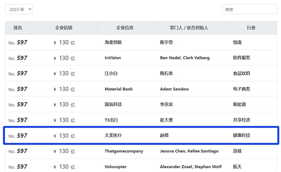
Task: Click the 企业信息 column header
Action: (x=125, y=28)
